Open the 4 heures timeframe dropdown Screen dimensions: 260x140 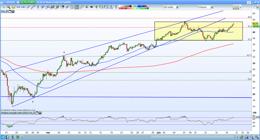coord(212,7)
